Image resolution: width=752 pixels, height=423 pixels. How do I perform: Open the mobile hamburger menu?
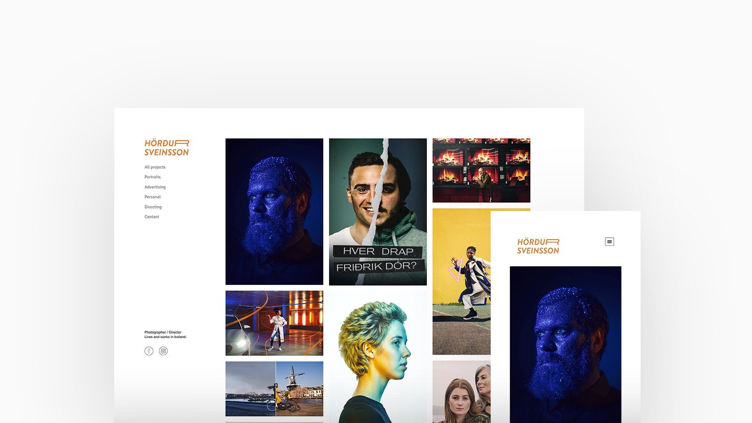(609, 242)
